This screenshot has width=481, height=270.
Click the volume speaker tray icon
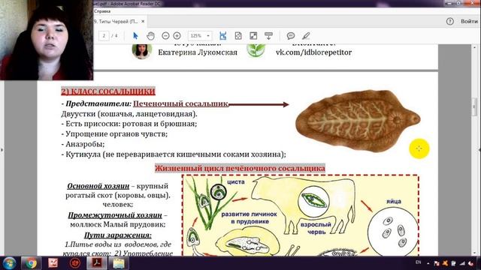tap(470, 263)
